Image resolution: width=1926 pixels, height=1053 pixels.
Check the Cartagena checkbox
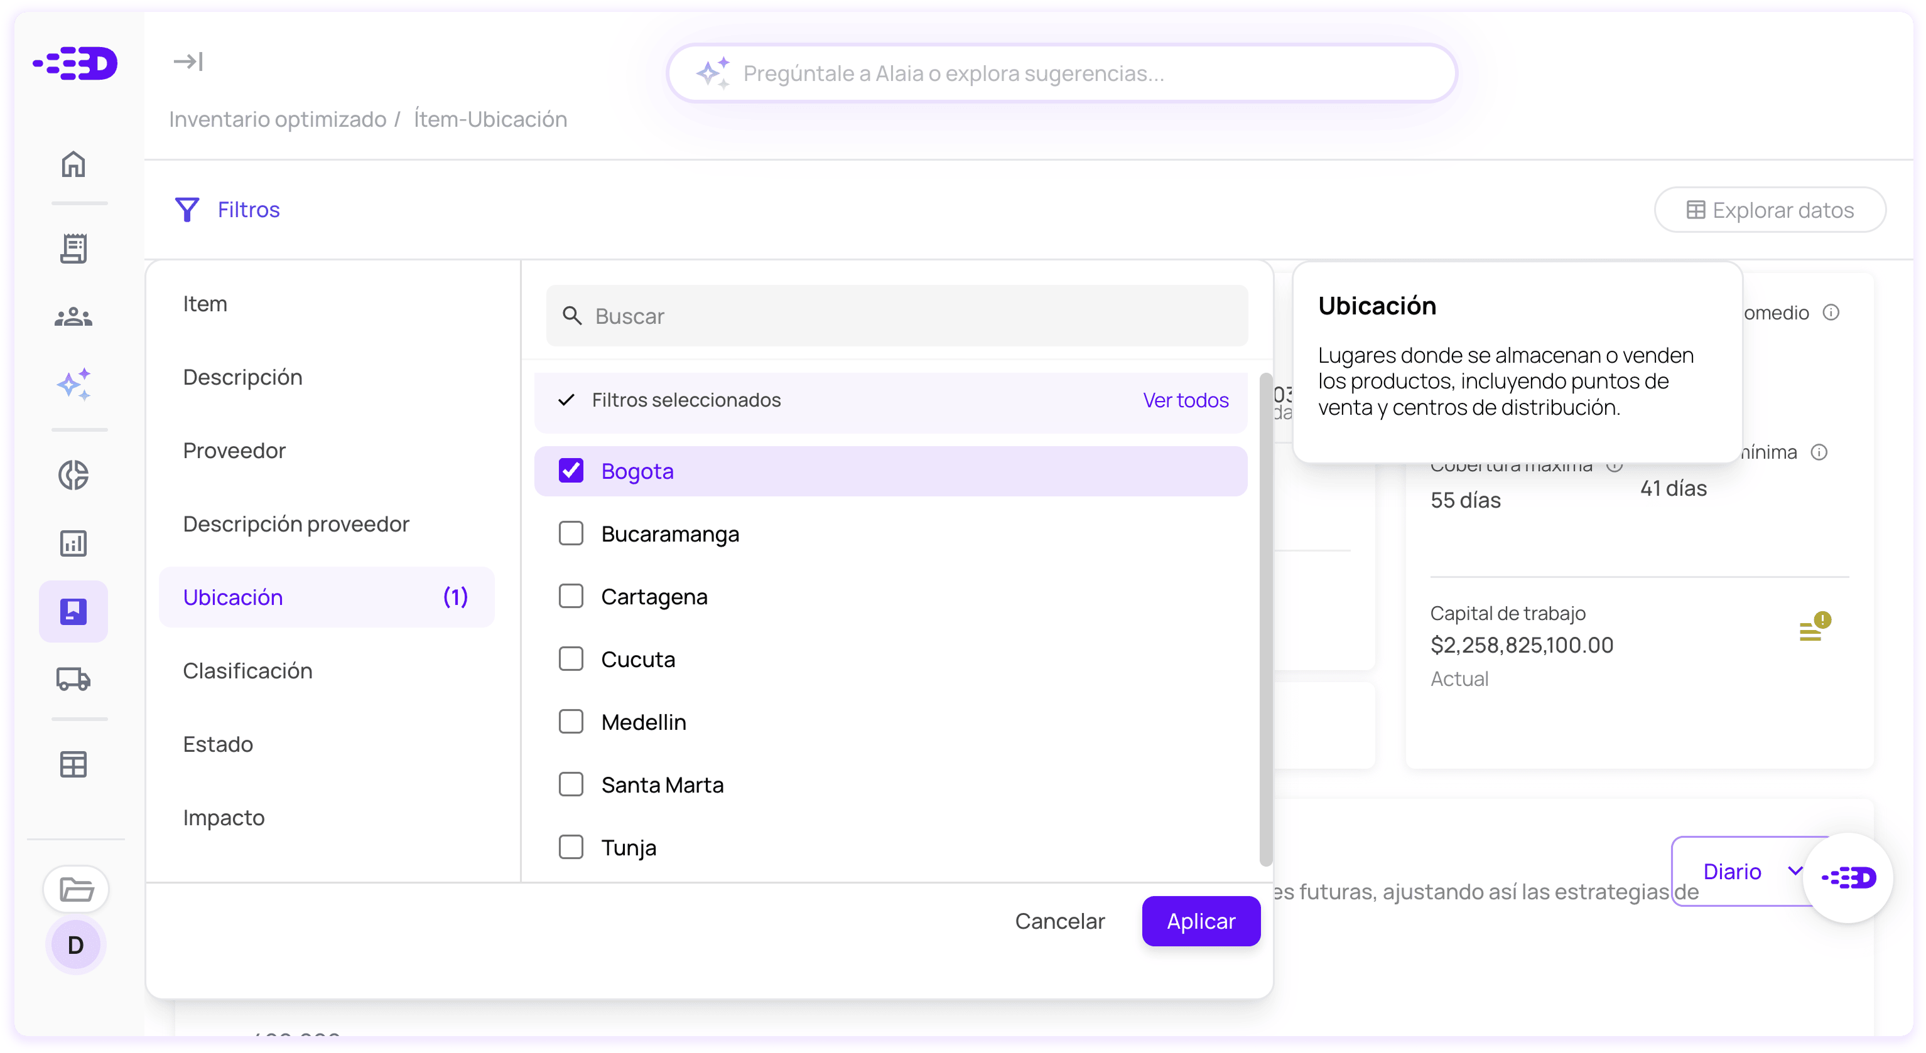(571, 596)
